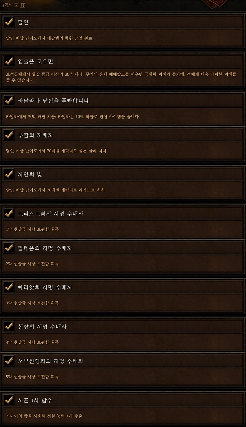Toggle the checkbox for 달인 objective

tap(9, 22)
